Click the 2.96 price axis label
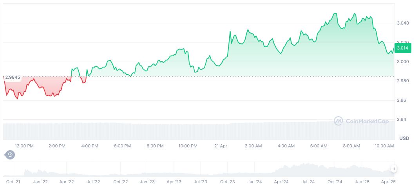Image resolution: width=420 pixels, height=186 pixels. coord(401,100)
